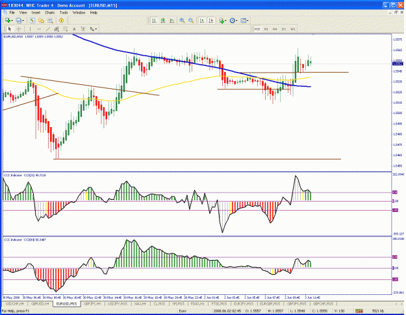Open the File menu
The image size is (406, 315).
[12, 12]
